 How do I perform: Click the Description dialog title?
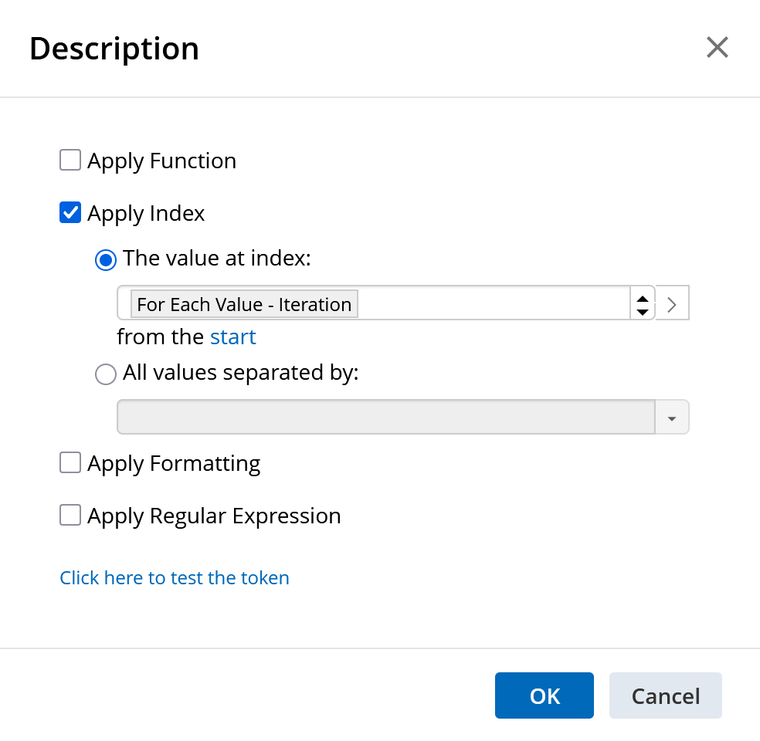tap(114, 49)
